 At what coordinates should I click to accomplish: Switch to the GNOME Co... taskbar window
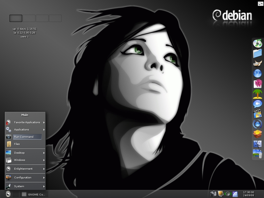pos(34,194)
